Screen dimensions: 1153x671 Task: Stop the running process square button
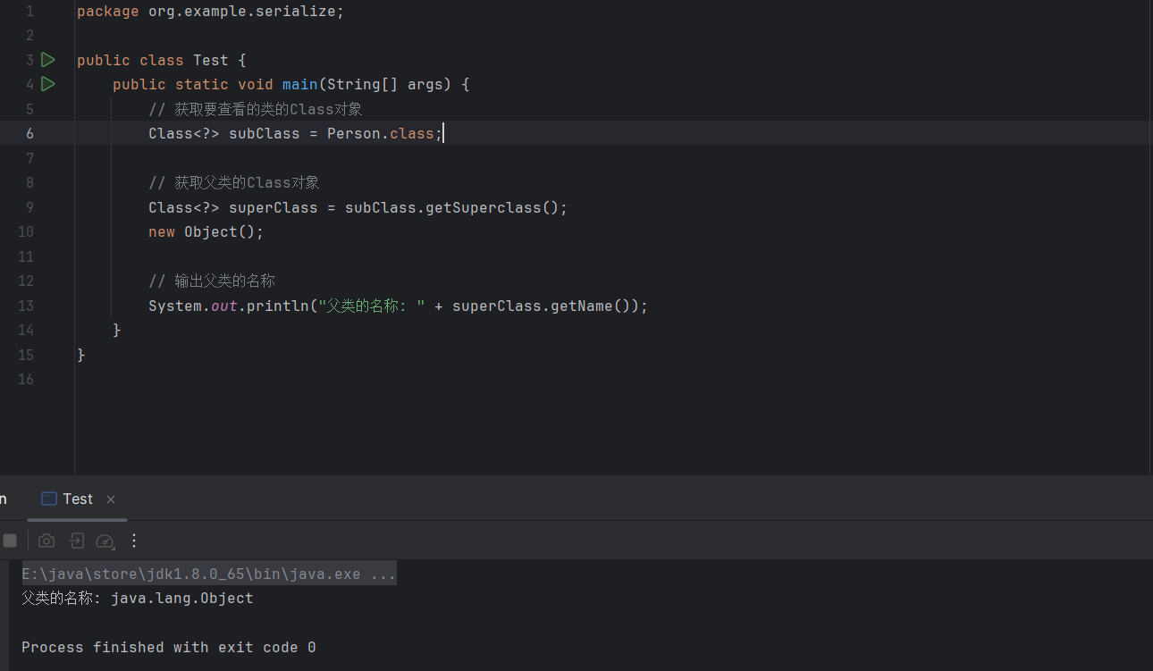[10, 541]
